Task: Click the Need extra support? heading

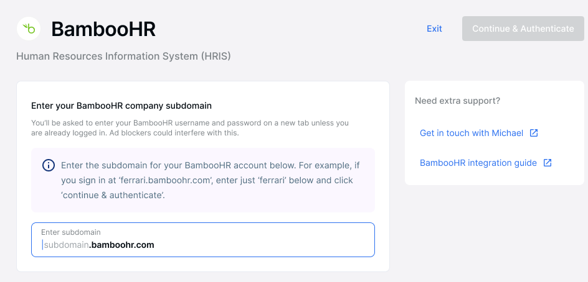Action: pyautogui.click(x=457, y=101)
